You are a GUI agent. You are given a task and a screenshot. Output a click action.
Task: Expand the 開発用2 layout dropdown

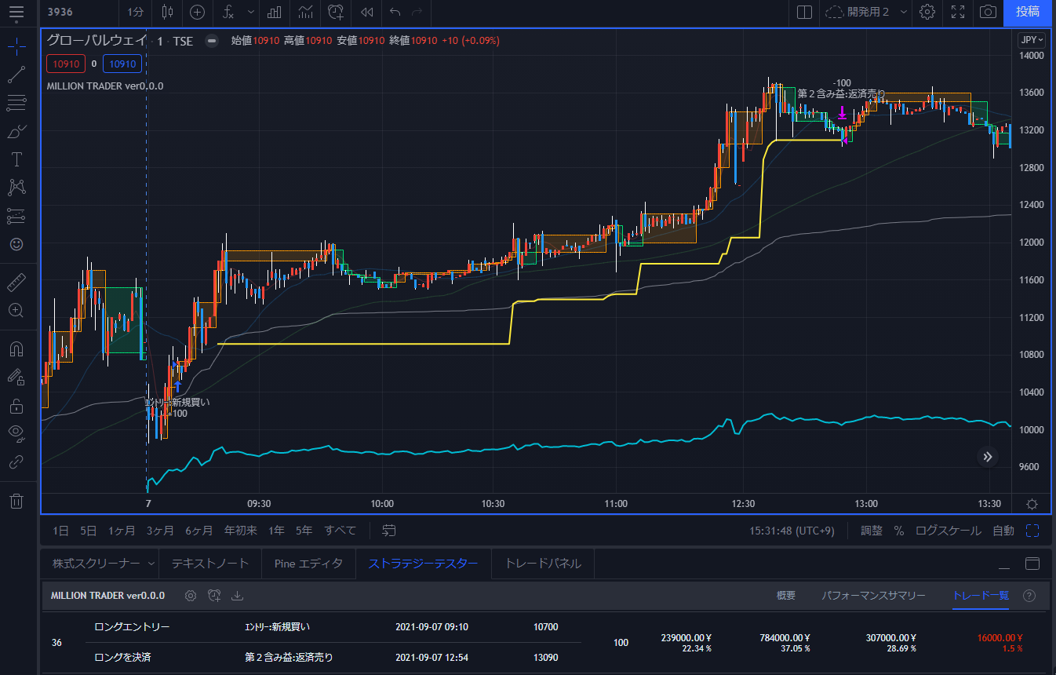904,12
